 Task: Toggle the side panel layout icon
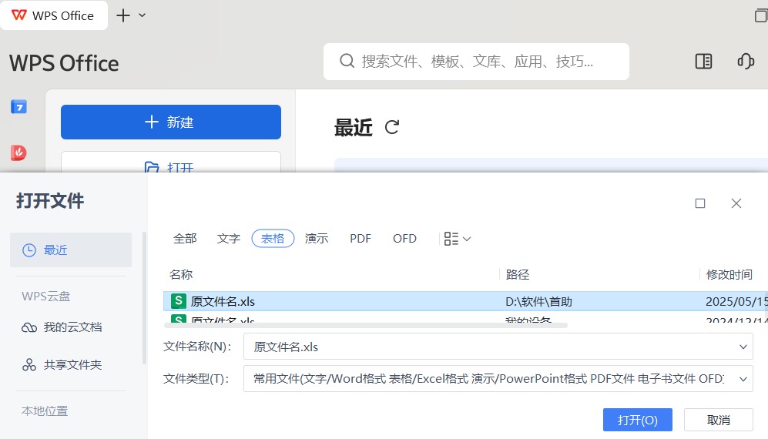(703, 62)
